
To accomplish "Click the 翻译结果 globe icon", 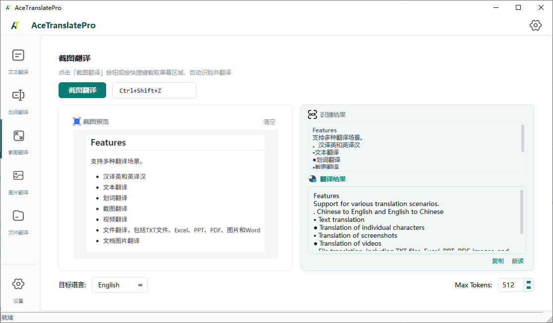I will pyautogui.click(x=312, y=179).
